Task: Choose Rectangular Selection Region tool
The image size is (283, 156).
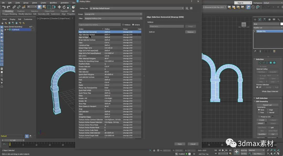Action: (x=49, y=7)
